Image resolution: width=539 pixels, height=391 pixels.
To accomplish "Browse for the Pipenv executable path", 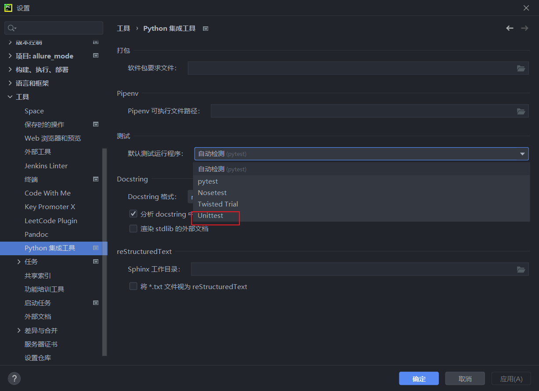I will (521, 111).
